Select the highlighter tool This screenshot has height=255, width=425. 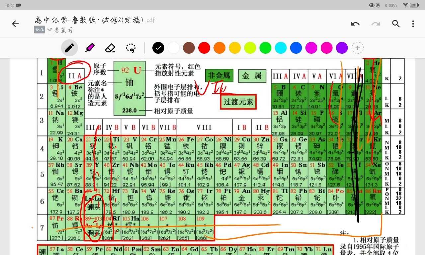tap(90, 48)
